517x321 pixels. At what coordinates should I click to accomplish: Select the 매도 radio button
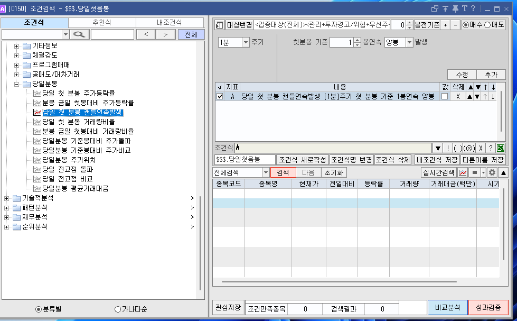(x=487, y=25)
